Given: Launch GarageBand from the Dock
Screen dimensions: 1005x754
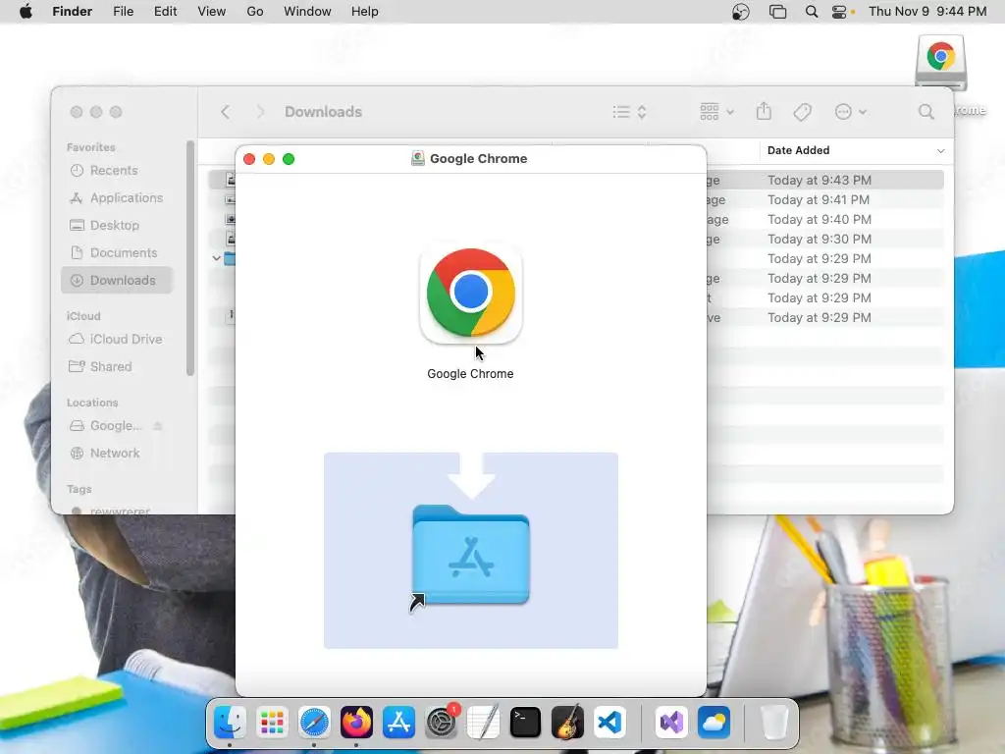Looking at the screenshot, I should tap(568, 723).
